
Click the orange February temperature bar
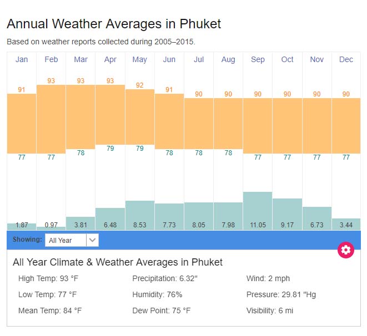coord(51,119)
